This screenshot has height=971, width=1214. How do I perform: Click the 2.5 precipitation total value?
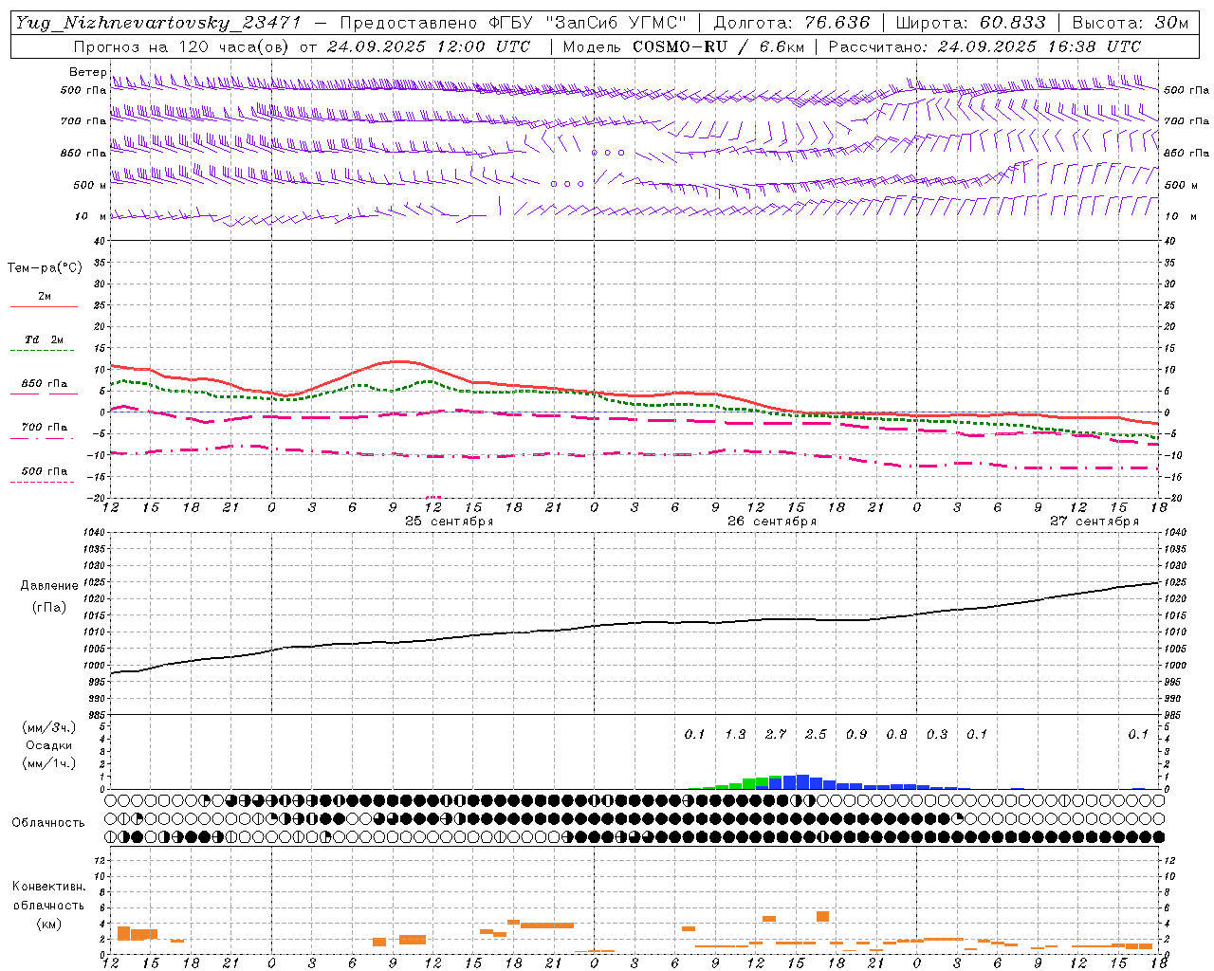816,735
